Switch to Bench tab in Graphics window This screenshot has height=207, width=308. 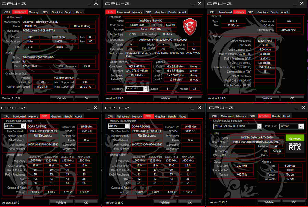tap(276, 116)
